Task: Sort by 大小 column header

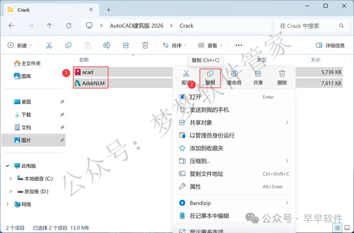Action: click(x=315, y=60)
